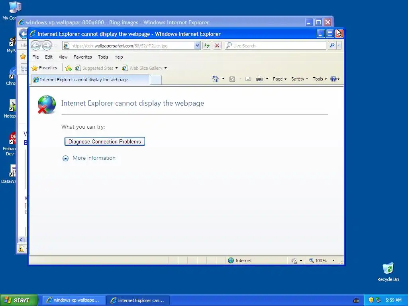
Task: Click the 5:59 AM clock
Action: click(x=393, y=300)
